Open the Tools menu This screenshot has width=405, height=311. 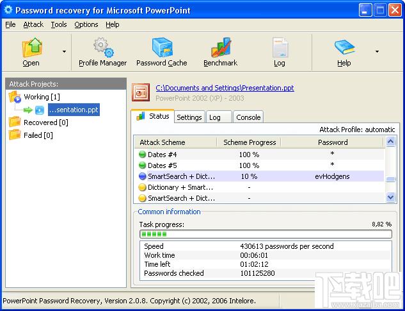point(59,24)
